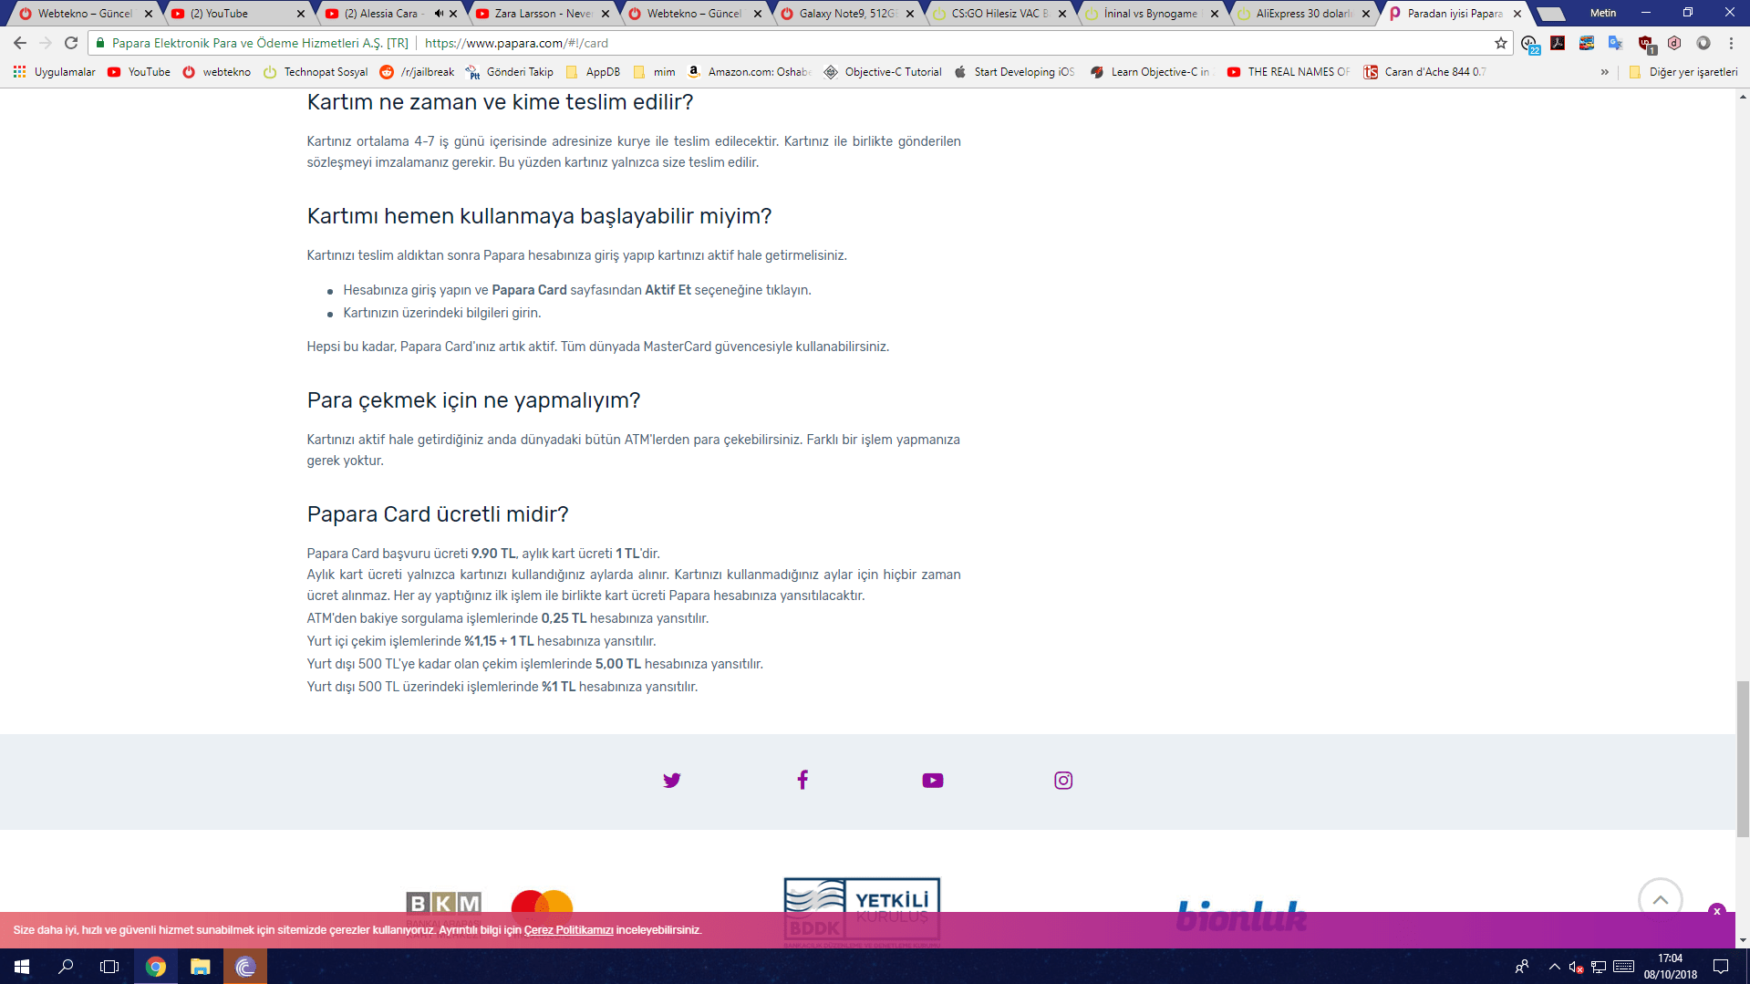This screenshot has width=1750, height=984.
Task: Open the Çerez Politikamızı link
Action: pos(568,930)
